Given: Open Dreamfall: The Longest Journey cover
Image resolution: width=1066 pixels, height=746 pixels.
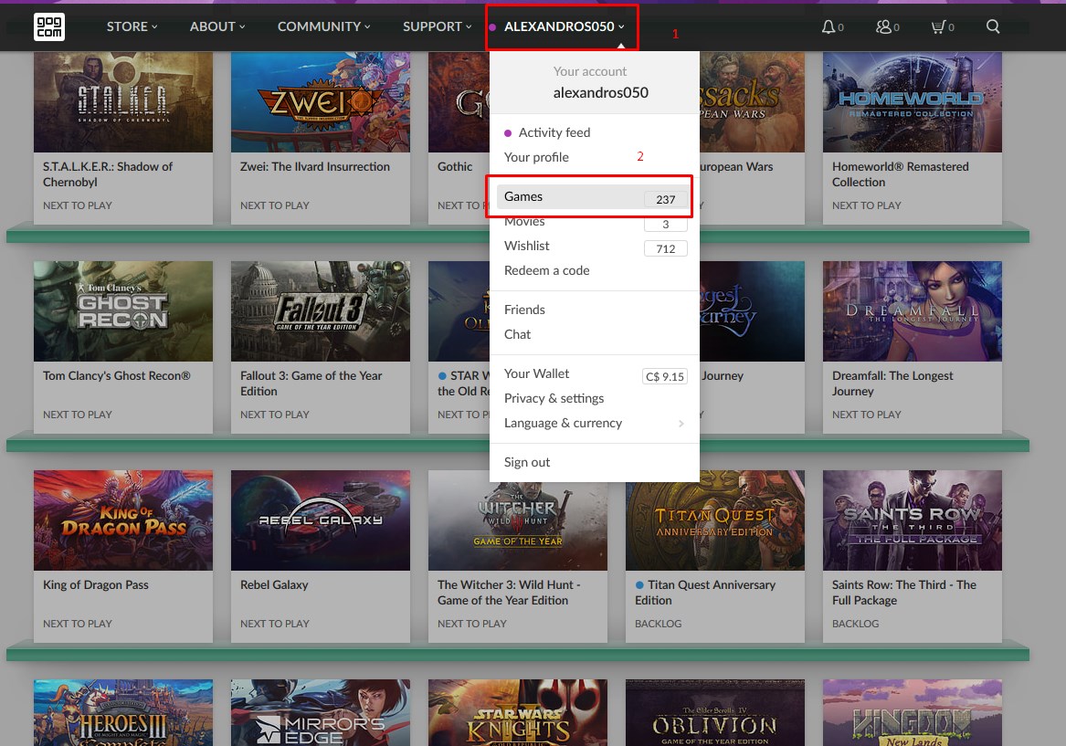Looking at the screenshot, I should coord(913,311).
